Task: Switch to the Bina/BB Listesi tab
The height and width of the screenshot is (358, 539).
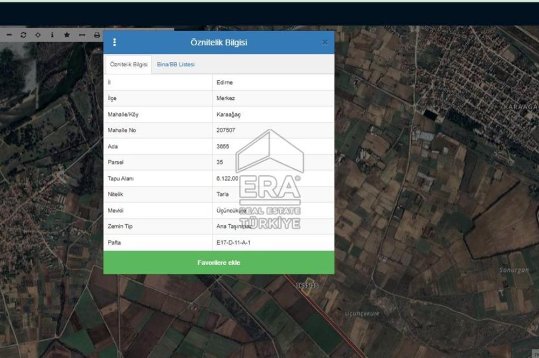Action: tap(176, 64)
